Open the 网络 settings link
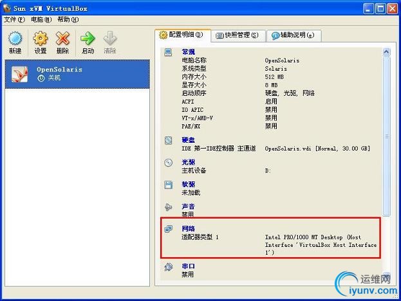The image size is (401, 301). tap(188, 229)
